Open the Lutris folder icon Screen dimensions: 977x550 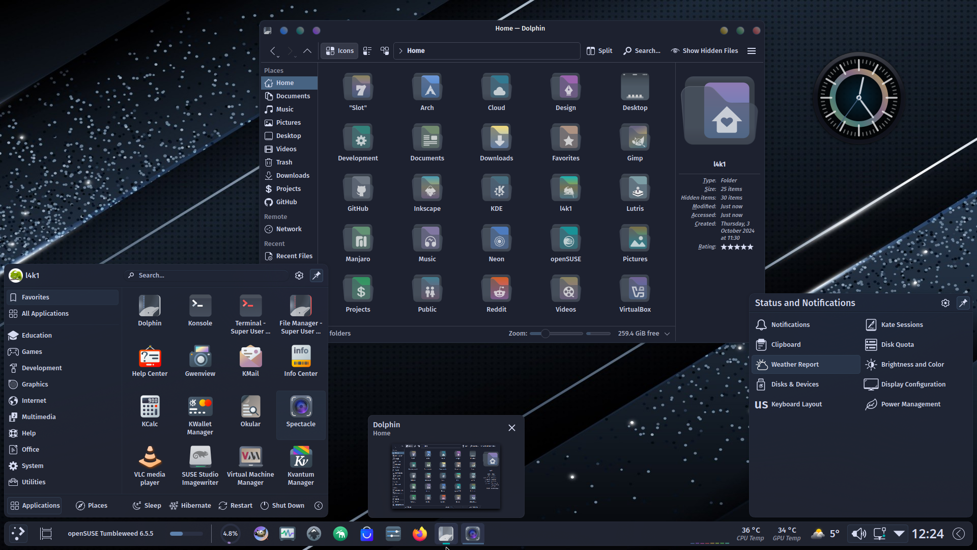pos(635,188)
